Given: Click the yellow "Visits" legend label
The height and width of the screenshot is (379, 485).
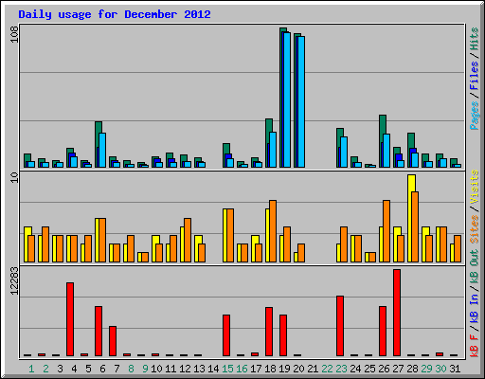Looking at the screenshot, I should (474, 187).
